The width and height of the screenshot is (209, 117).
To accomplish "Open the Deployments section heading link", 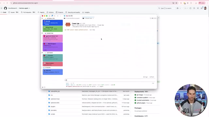I will [x=139, y=92].
